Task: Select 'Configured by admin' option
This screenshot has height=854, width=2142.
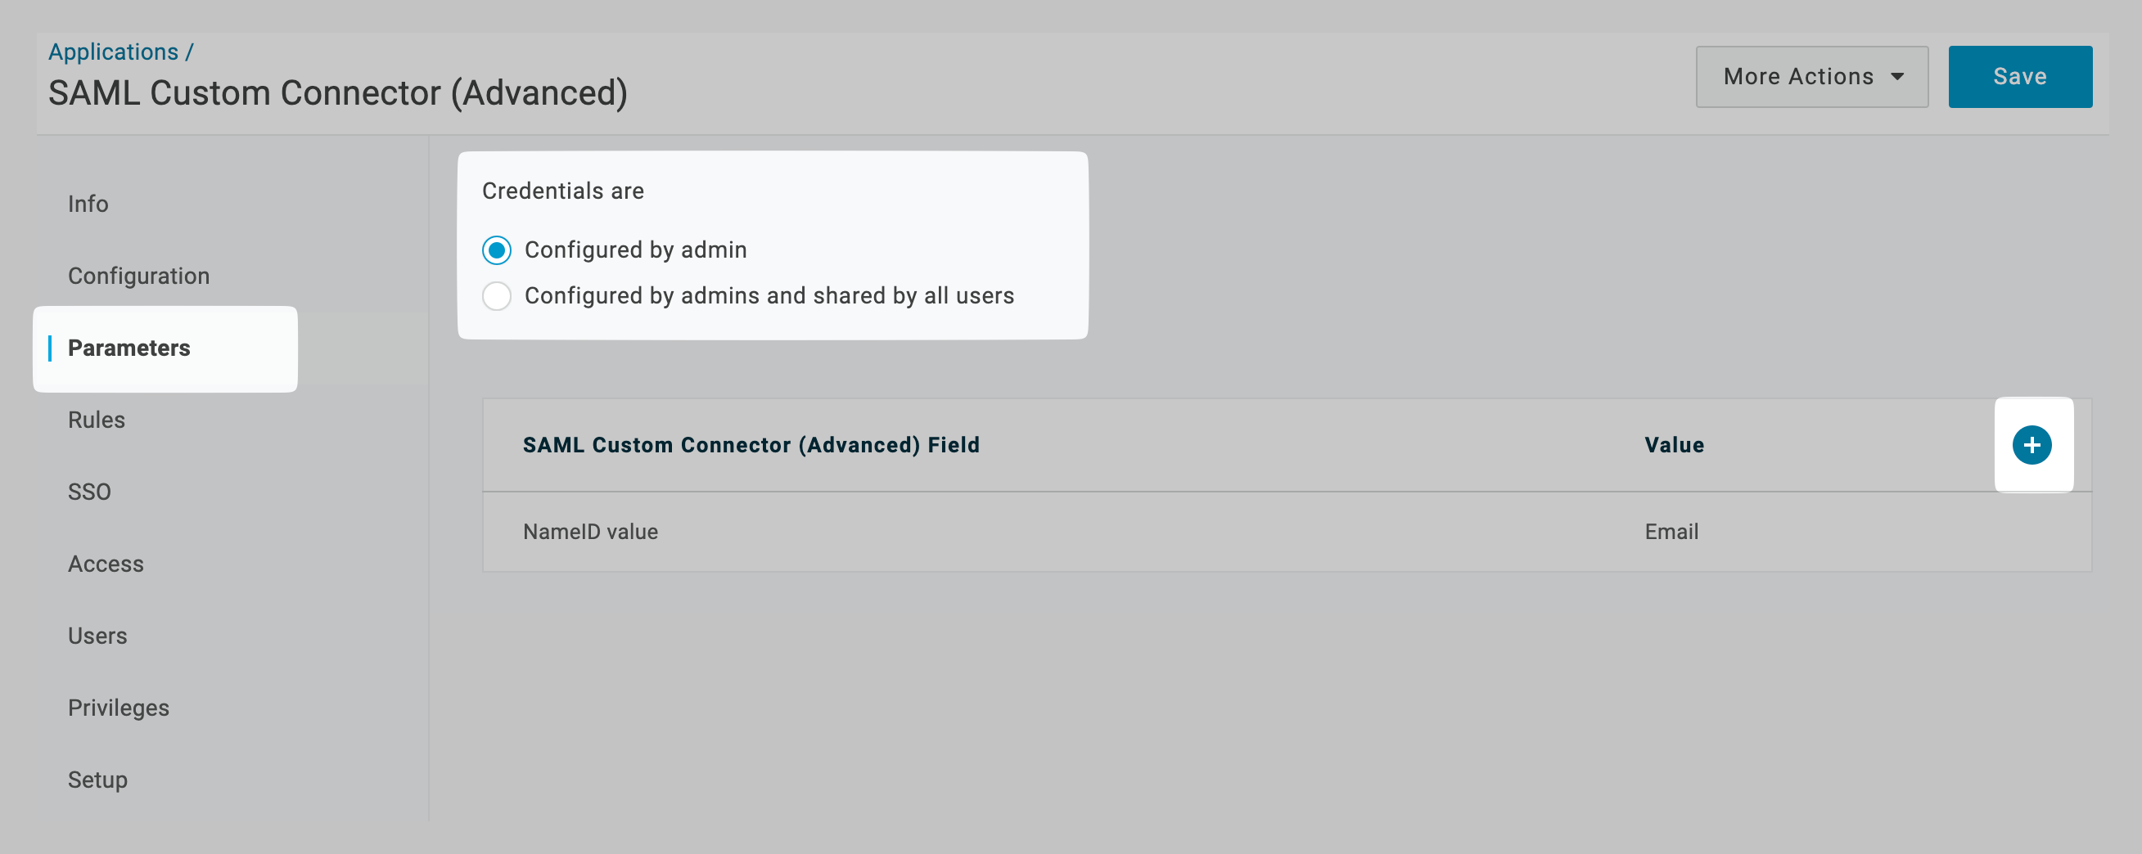Action: pyautogui.click(x=497, y=249)
